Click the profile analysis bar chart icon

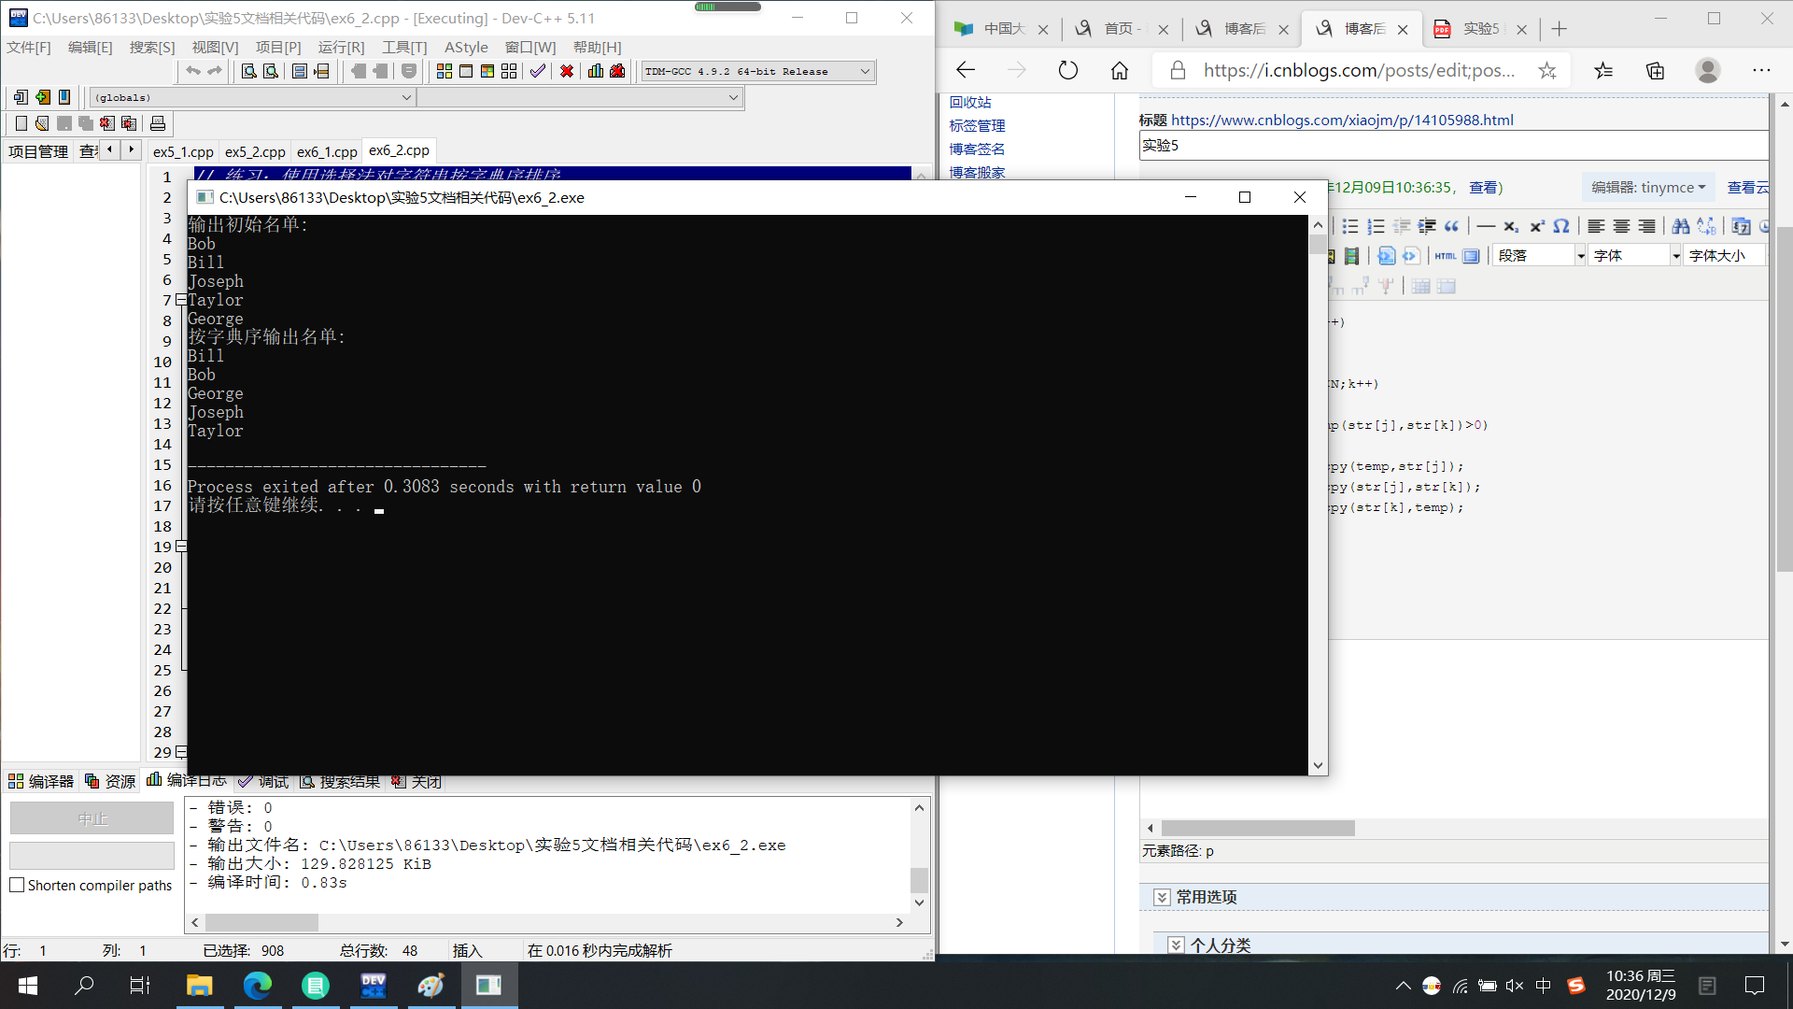[x=595, y=71]
